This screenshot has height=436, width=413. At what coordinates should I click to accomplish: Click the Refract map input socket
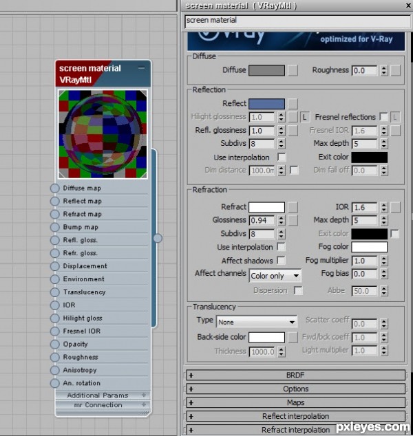point(55,214)
